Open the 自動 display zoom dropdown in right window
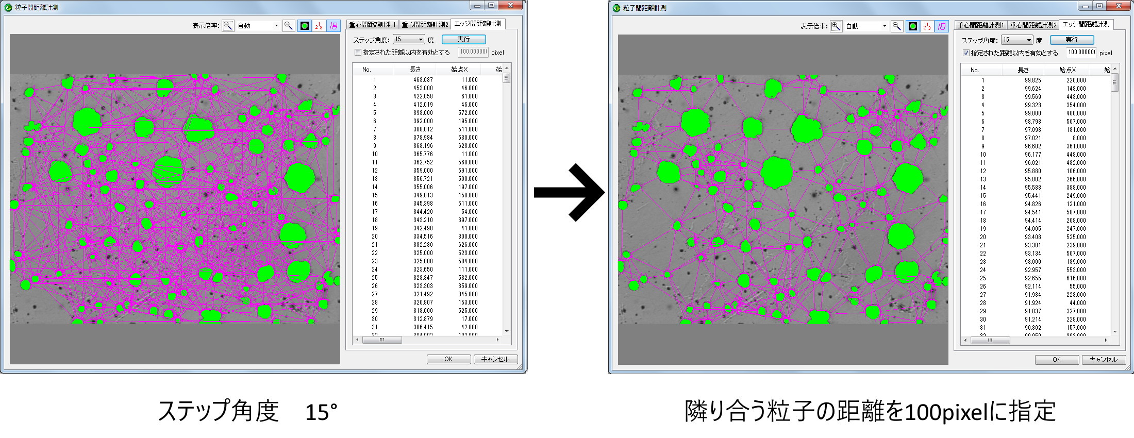 [x=866, y=26]
